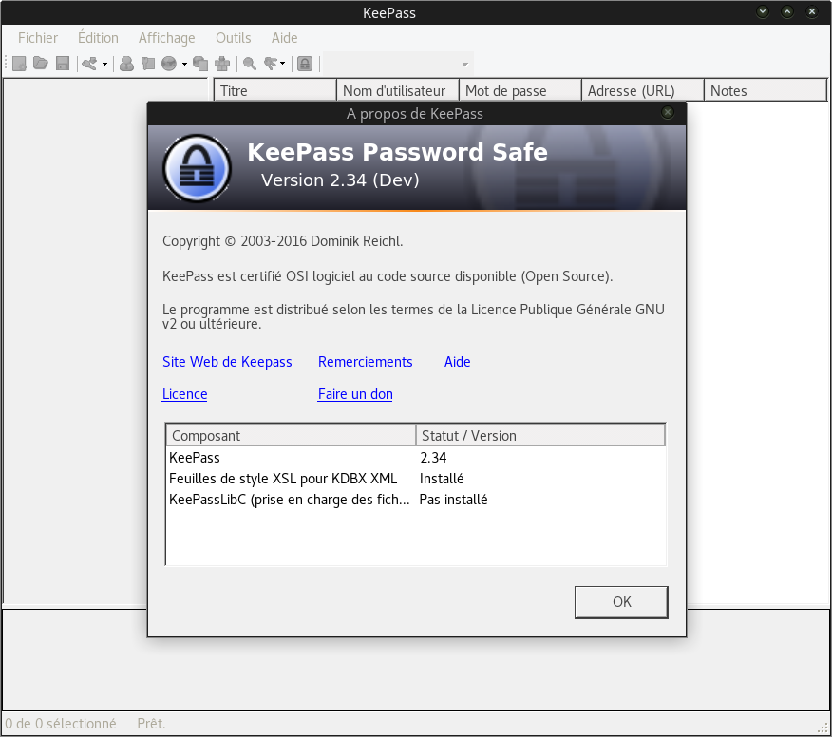Open the Aide menu
The image size is (832, 737).
tap(284, 38)
